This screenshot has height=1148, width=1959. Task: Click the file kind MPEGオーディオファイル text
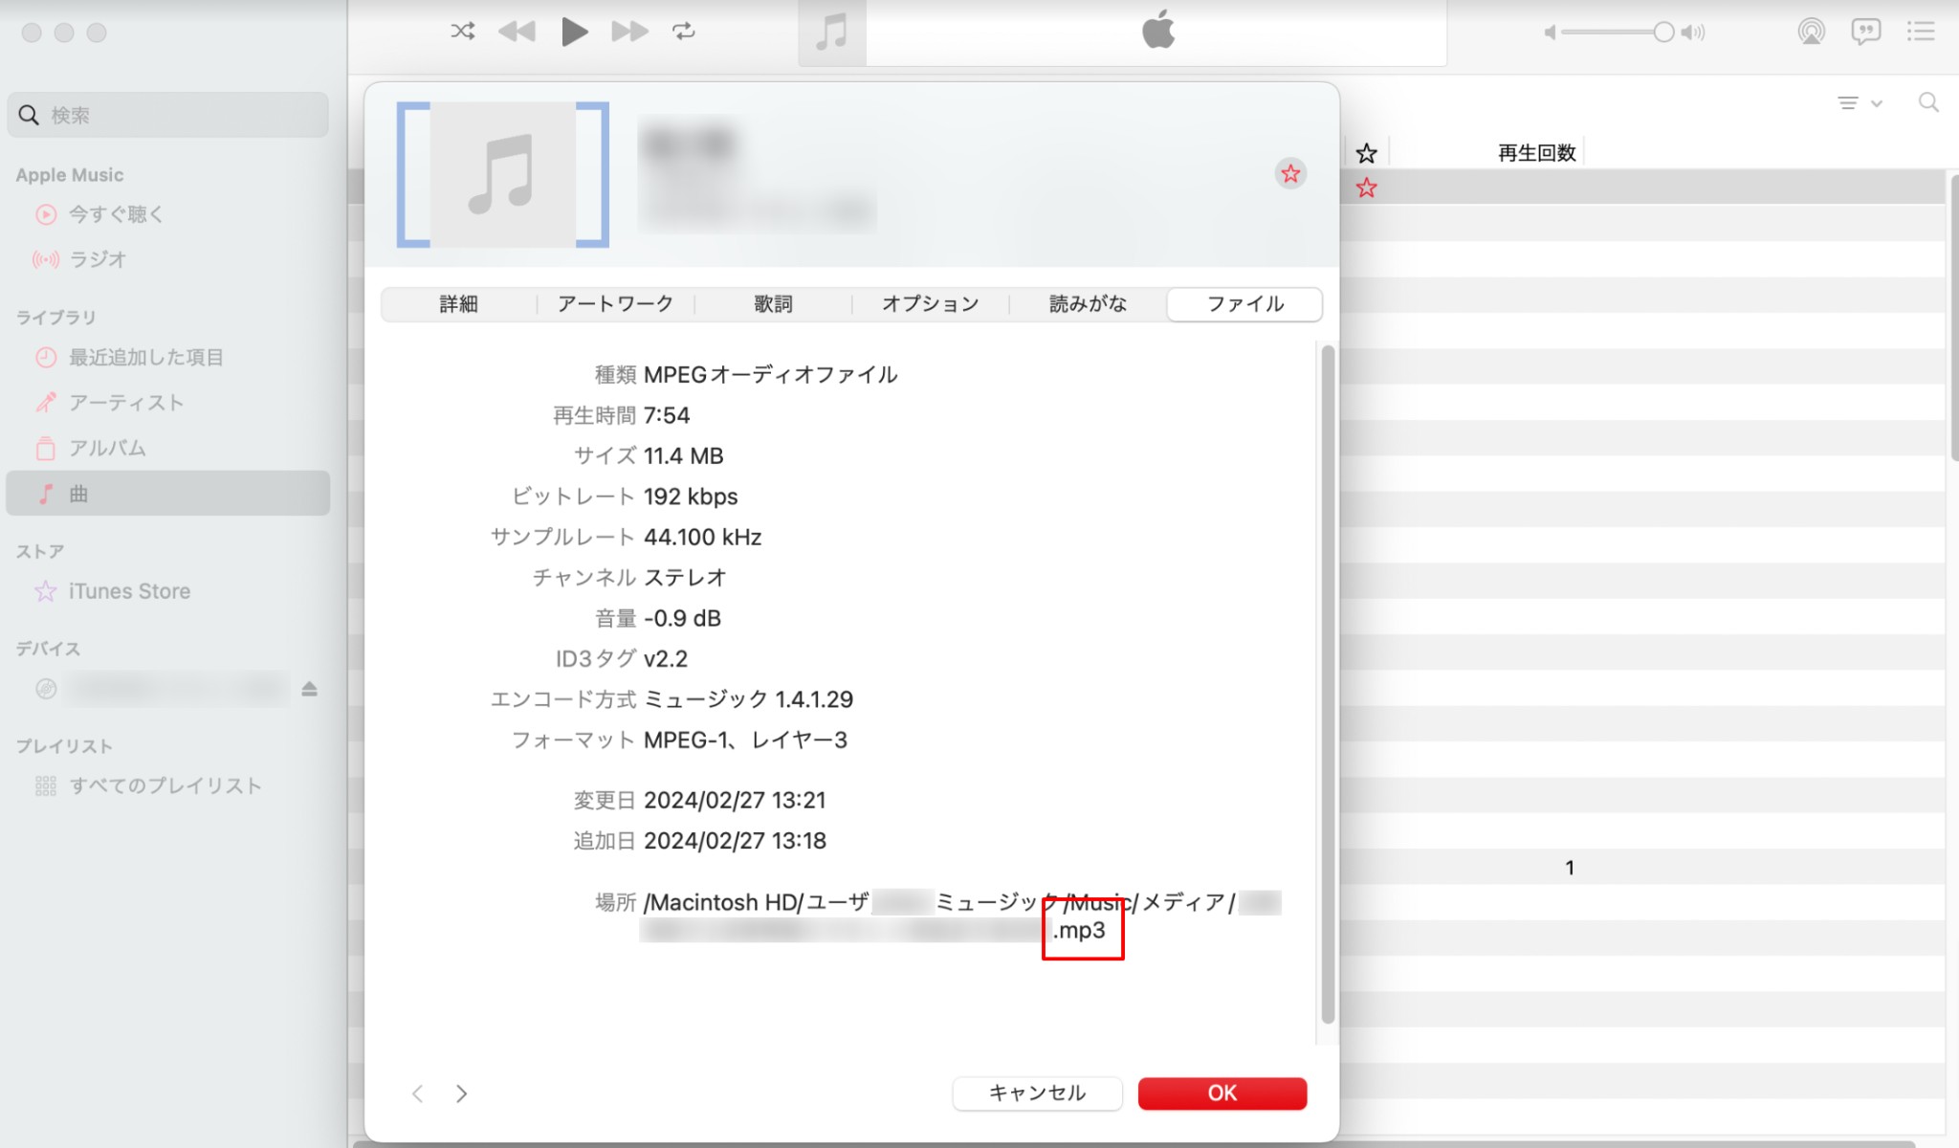[x=771, y=375]
